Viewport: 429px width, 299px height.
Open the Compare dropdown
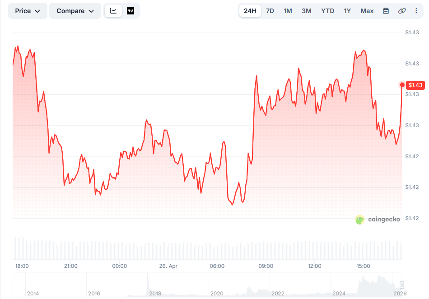coord(75,10)
